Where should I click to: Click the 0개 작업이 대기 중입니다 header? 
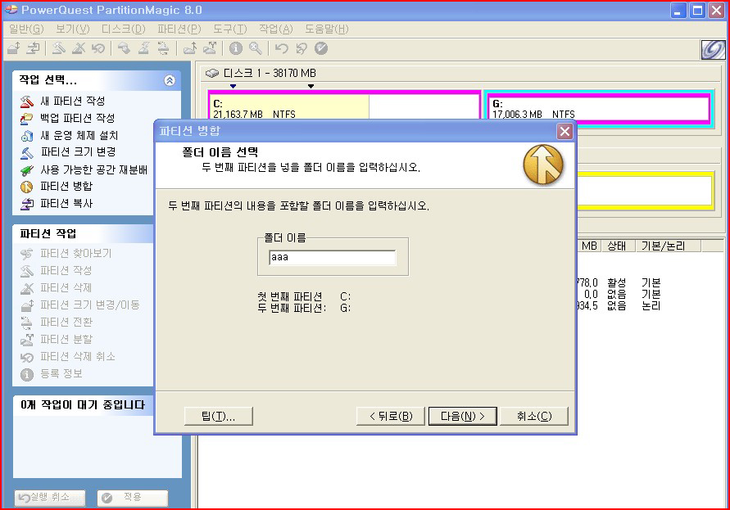coord(83,405)
